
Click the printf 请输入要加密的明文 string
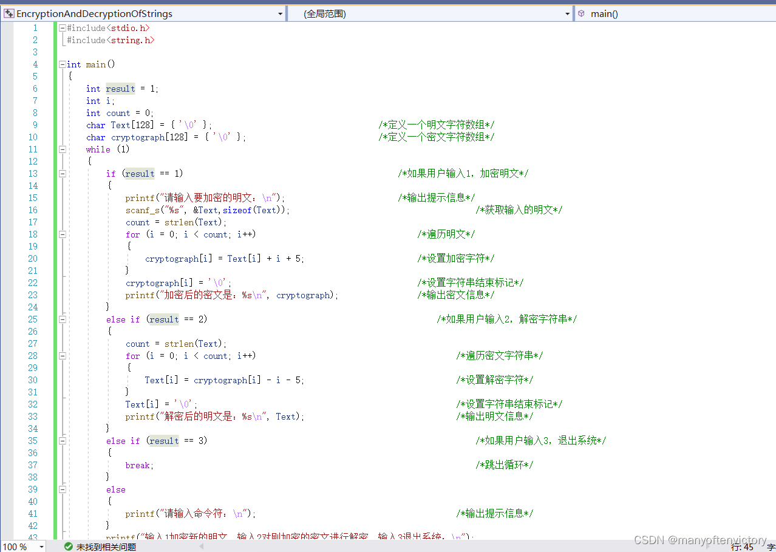(217, 198)
